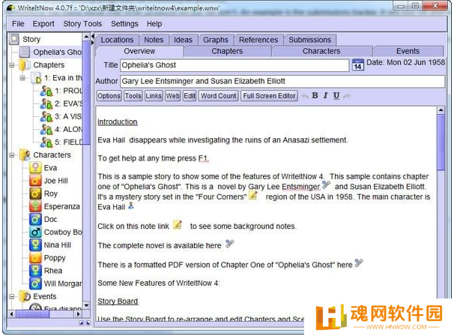
Task: Select Will Morgan in the character tree
Action: pos(63,283)
